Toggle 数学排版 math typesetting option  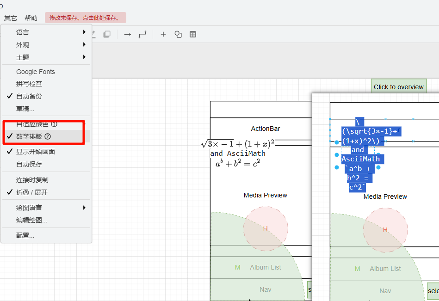(x=29, y=136)
